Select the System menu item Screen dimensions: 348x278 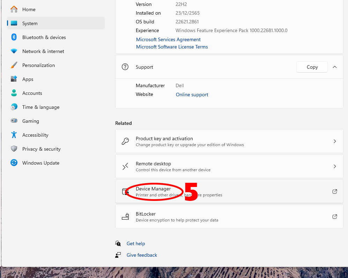coord(30,23)
